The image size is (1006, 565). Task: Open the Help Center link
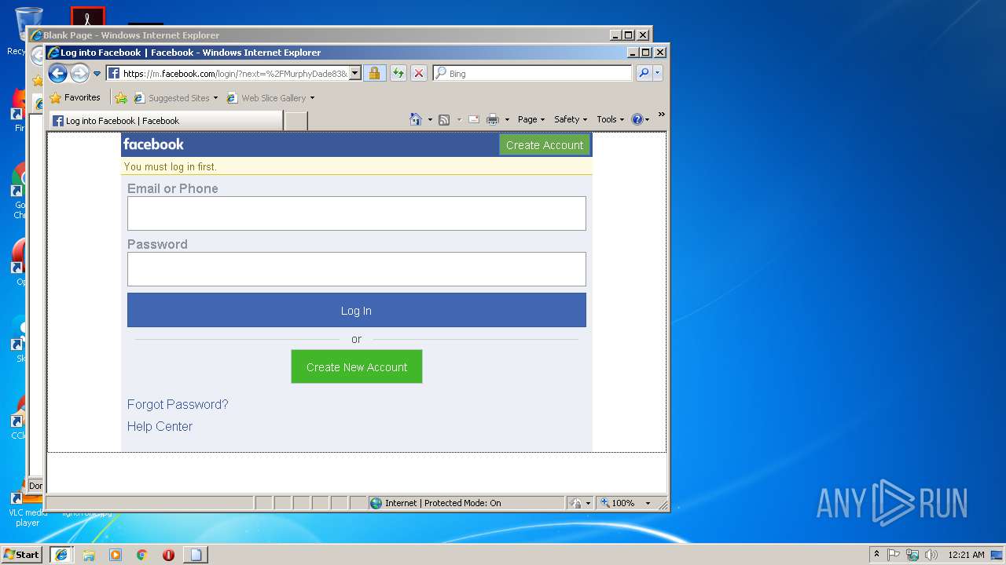click(160, 426)
